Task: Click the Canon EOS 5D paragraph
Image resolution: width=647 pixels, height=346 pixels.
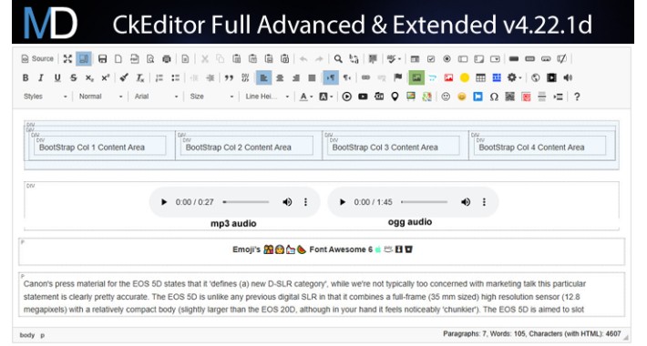Action: click(x=322, y=294)
